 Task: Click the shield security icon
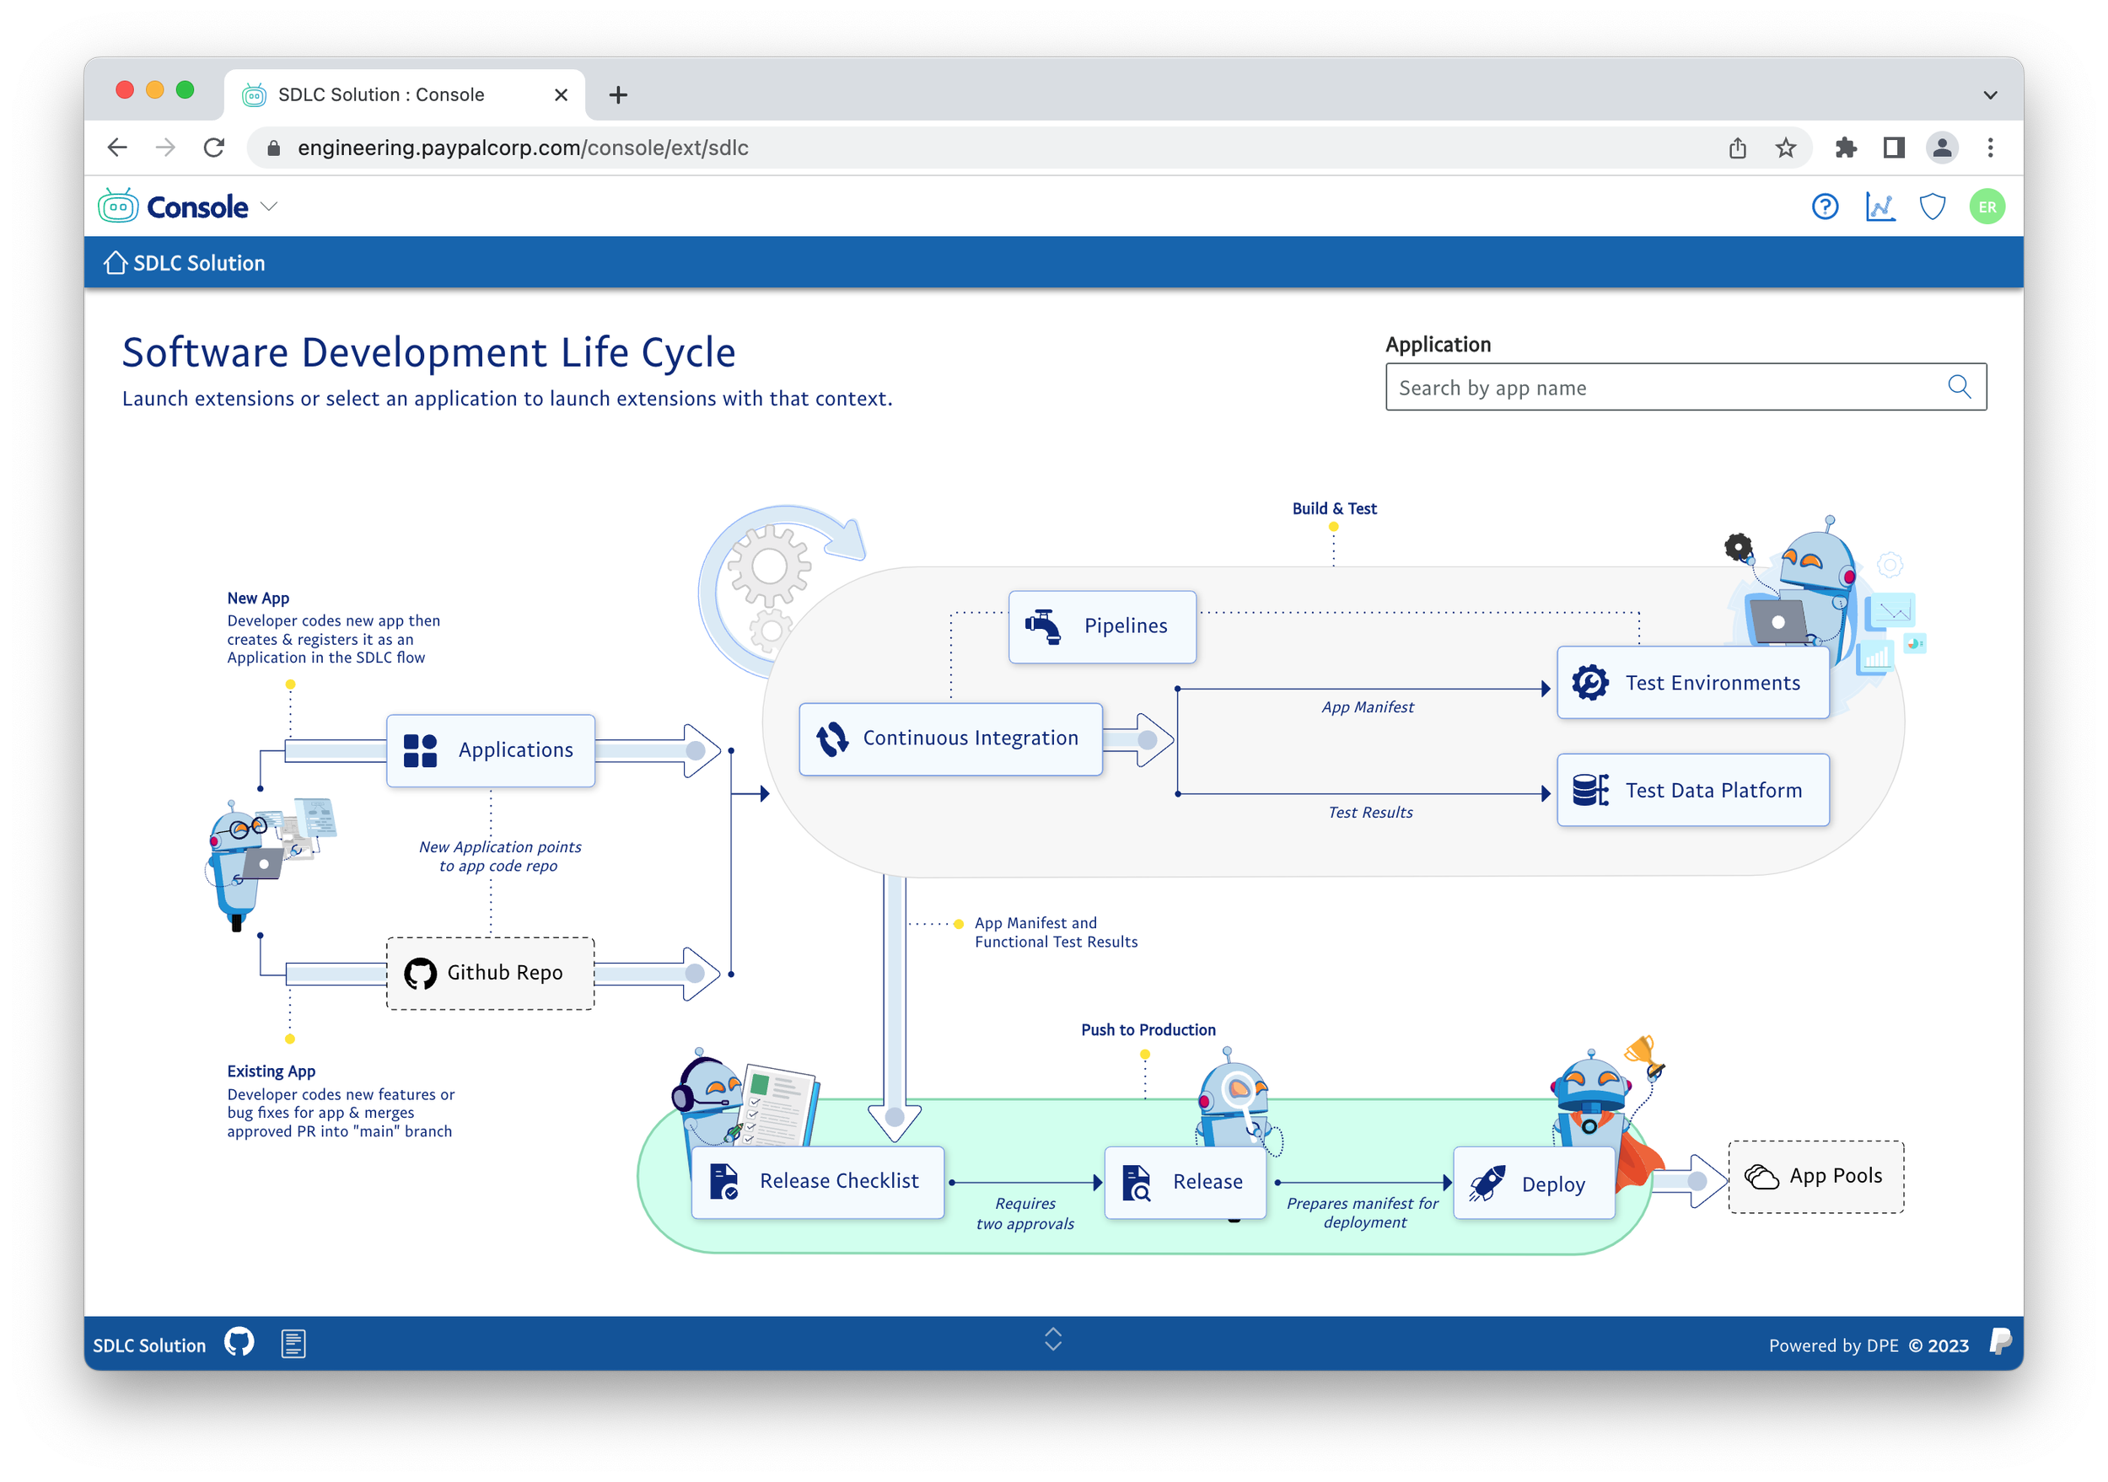[x=1933, y=207]
